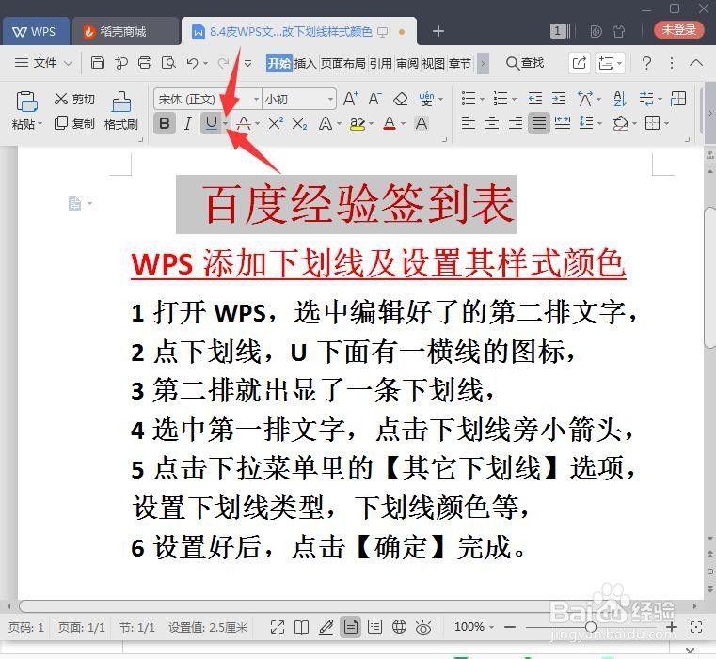The image size is (716, 659).
Task: Open the 稻壳商城 tab
Action: [124, 31]
